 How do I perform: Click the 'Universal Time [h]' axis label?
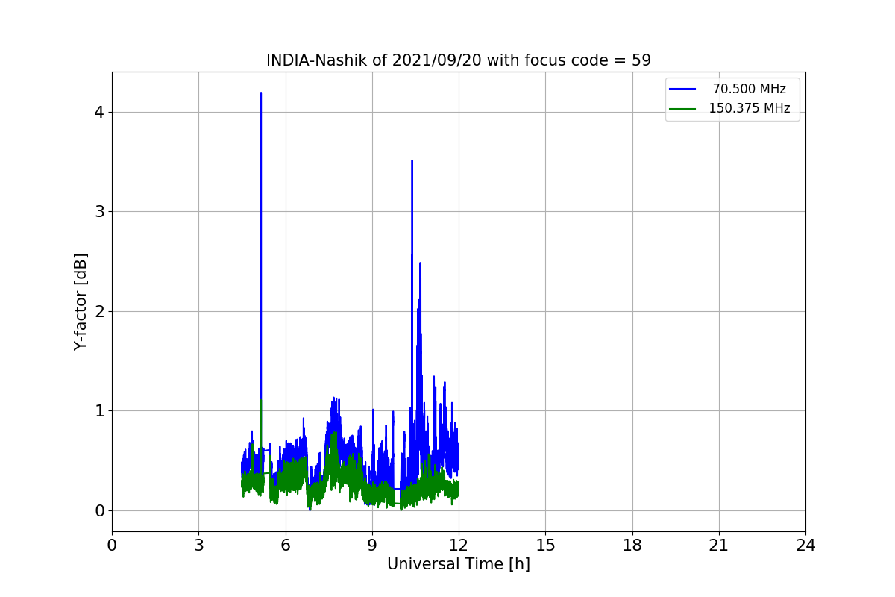coord(458,564)
